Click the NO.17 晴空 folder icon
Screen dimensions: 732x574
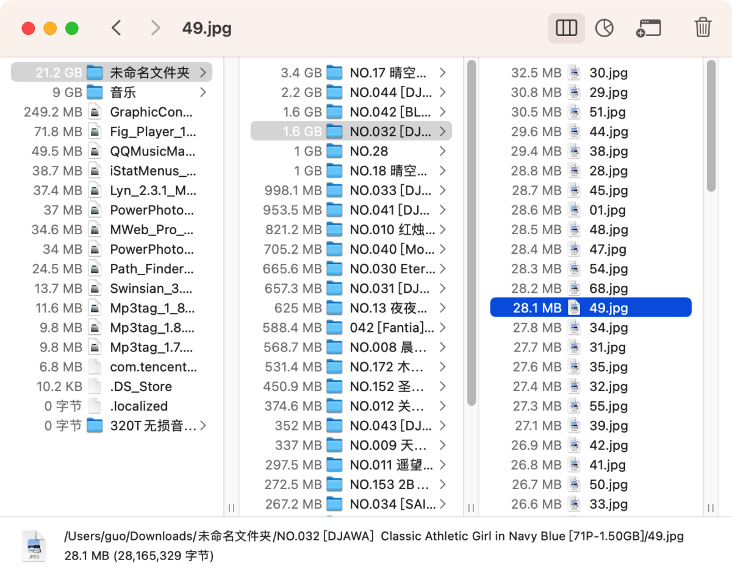pos(334,73)
